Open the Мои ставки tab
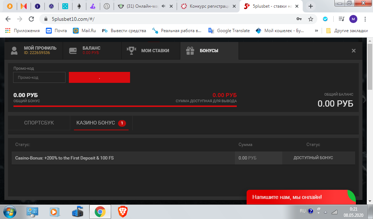 [x=151, y=50]
